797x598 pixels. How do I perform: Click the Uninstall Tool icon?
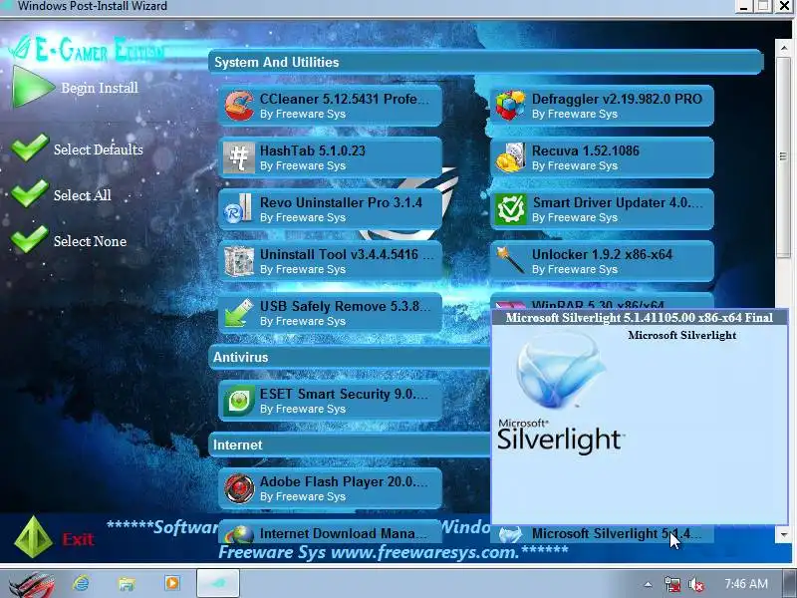coord(239,261)
